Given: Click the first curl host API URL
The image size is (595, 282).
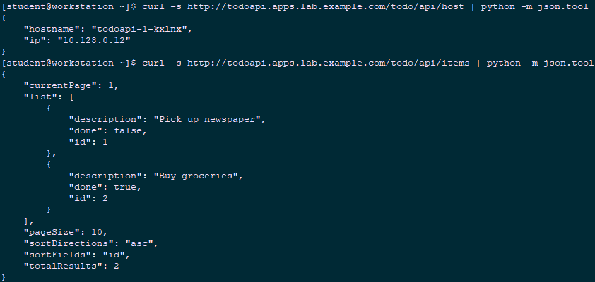Looking at the screenshot, I should click(326, 7).
